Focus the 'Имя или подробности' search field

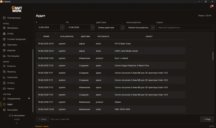click(185, 28)
